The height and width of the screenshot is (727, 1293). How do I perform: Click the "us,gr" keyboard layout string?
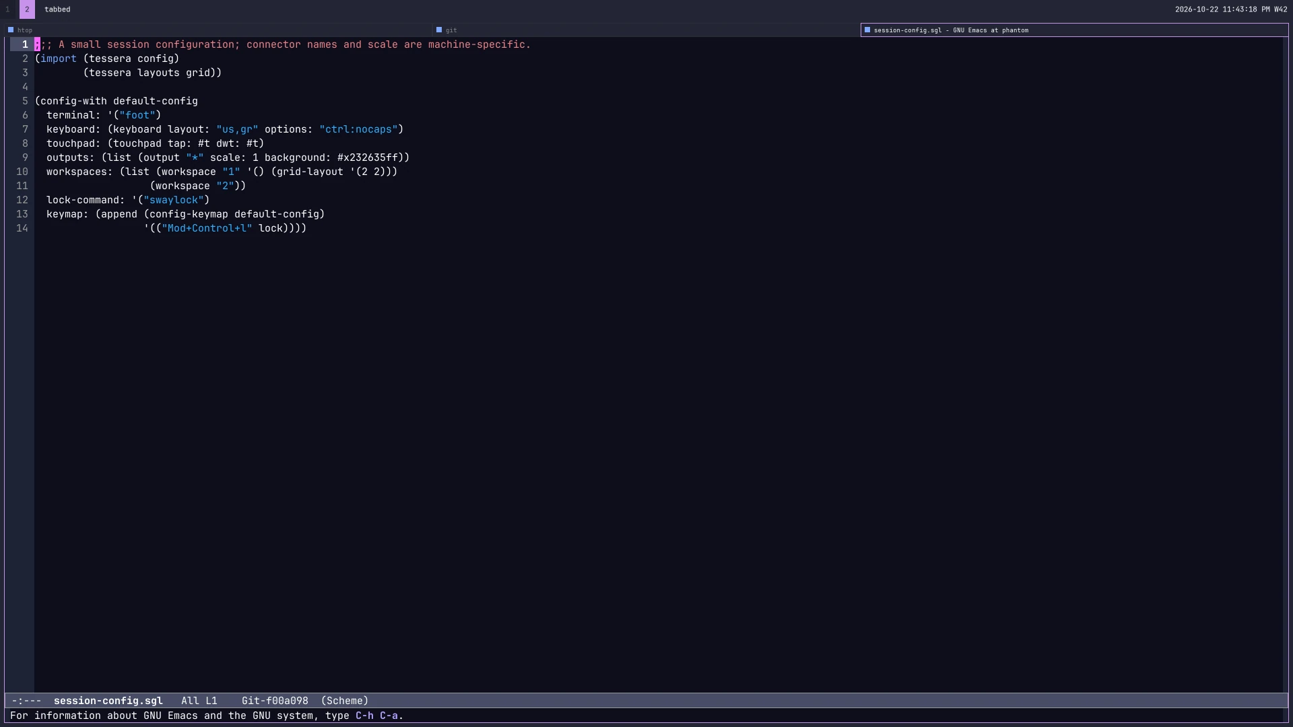tap(237, 129)
